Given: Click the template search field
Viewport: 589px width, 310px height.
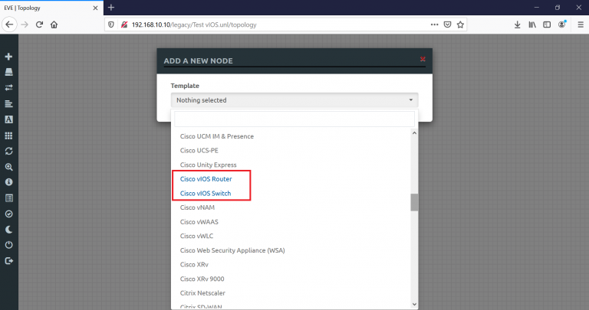Looking at the screenshot, I should [294, 119].
